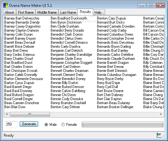Select name 'Barney Bart Delvecchio'
The width and height of the screenshot is (168, 141).
[x=22, y=18]
